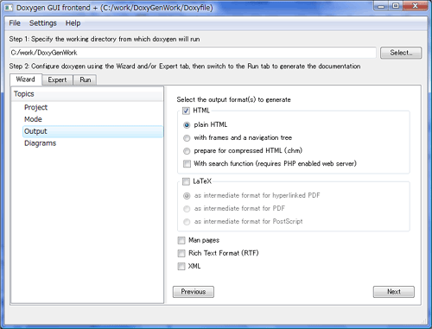Image resolution: width=432 pixels, height=329 pixels.
Task: Switch to the Expert tab
Action: tap(57, 79)
